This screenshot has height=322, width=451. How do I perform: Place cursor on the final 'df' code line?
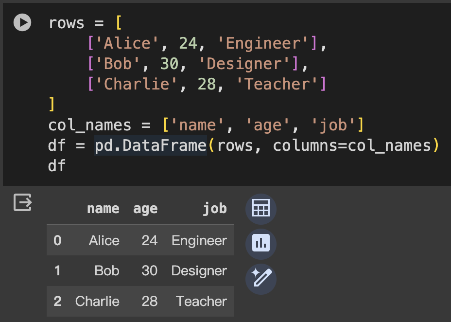point(57,166)
